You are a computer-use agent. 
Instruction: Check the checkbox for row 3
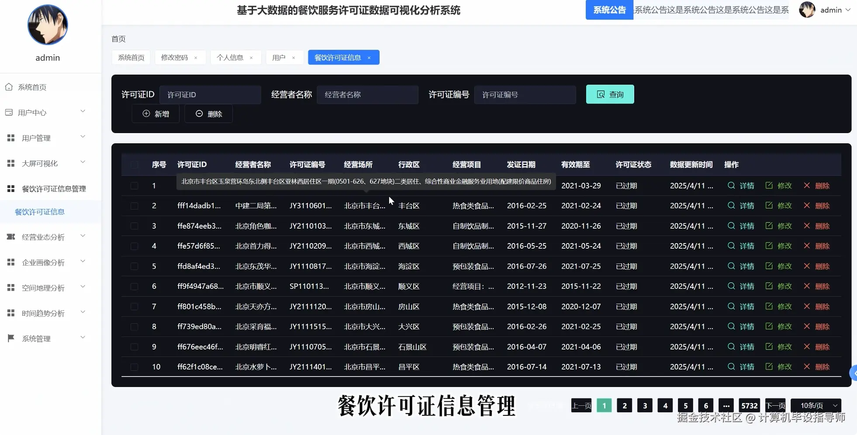click(x=135, y=226)
